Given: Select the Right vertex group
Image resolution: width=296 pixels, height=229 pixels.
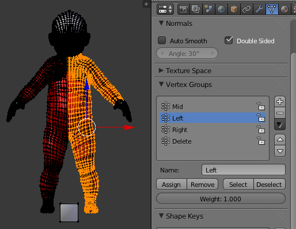Looking at the screenshot, I should coord(212,130).
